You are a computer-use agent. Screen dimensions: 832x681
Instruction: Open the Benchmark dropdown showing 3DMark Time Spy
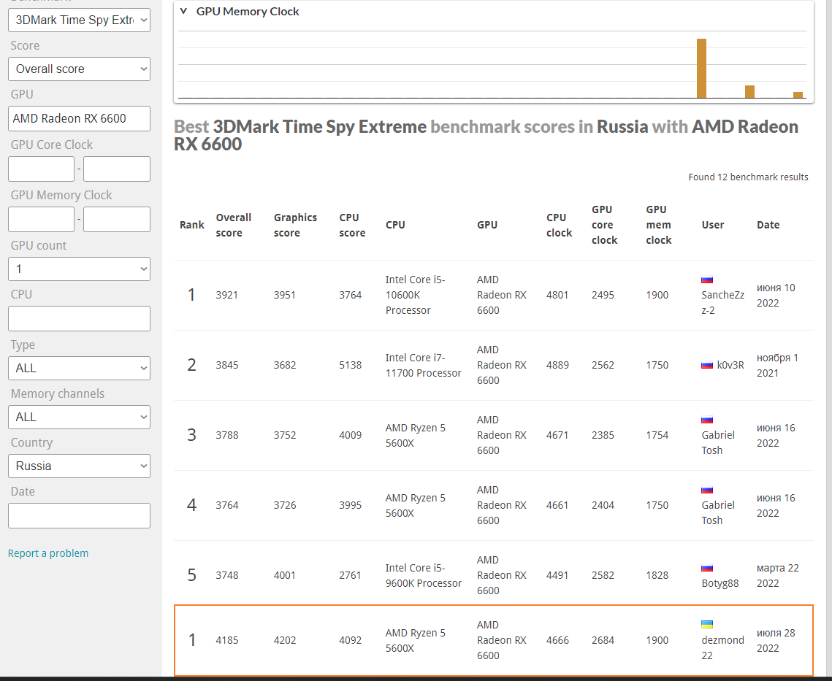[79, 20]
